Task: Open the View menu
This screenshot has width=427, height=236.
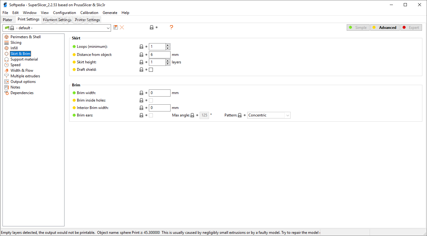Action: coord(45,13)
